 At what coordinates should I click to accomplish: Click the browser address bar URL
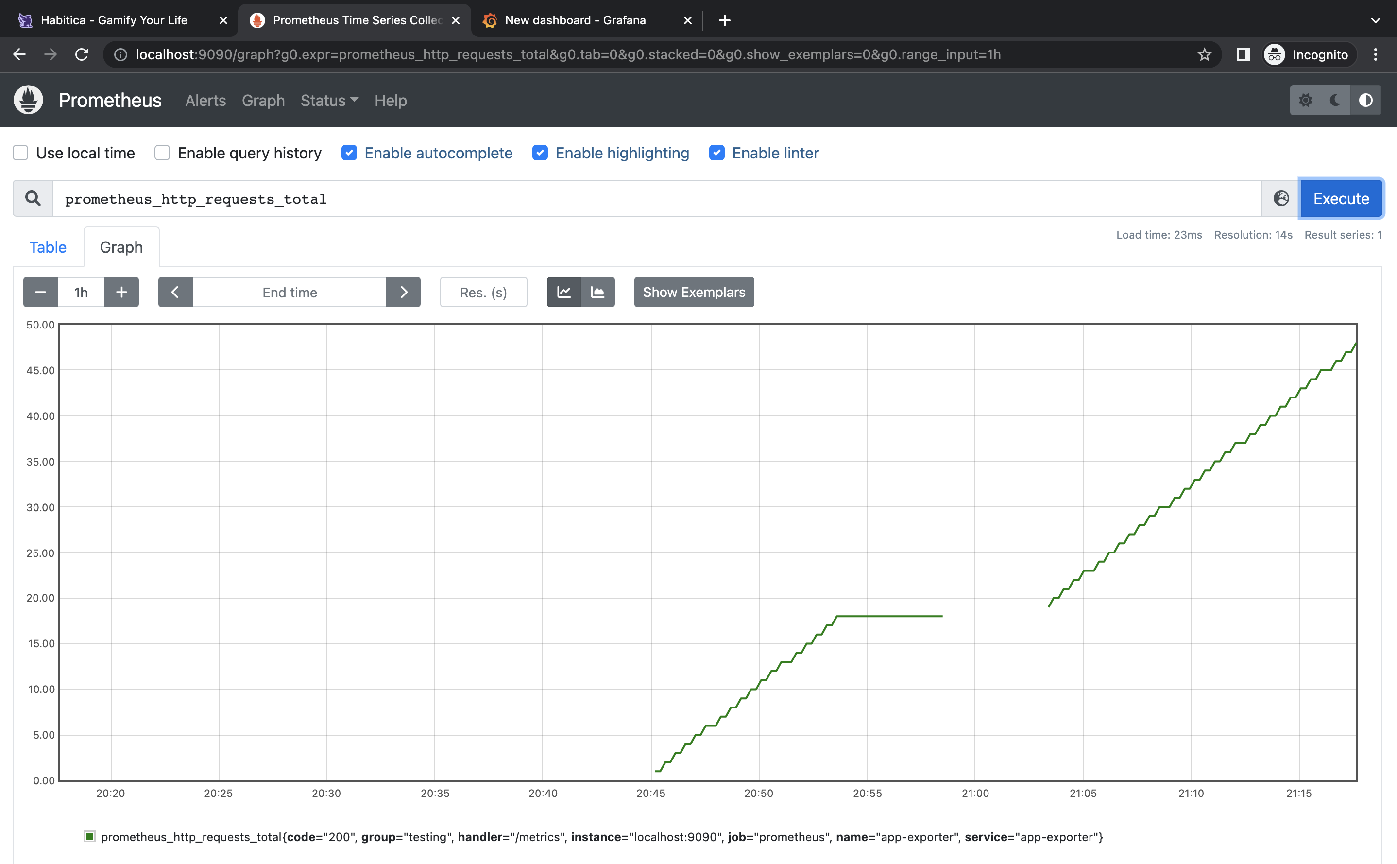[x=568, y=54]
